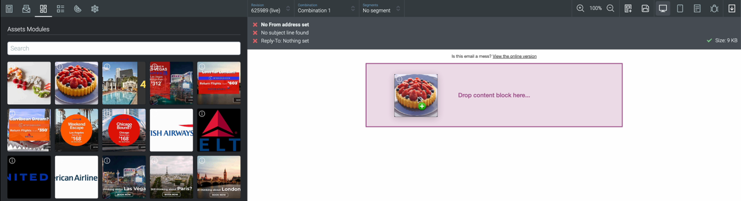Click the No subject line found message
741x201 pixels.
click(x=285, y=33)
